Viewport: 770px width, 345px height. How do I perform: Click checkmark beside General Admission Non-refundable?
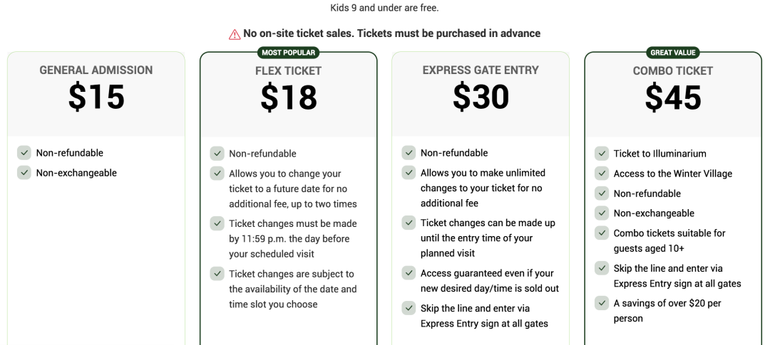coord(24,152)
